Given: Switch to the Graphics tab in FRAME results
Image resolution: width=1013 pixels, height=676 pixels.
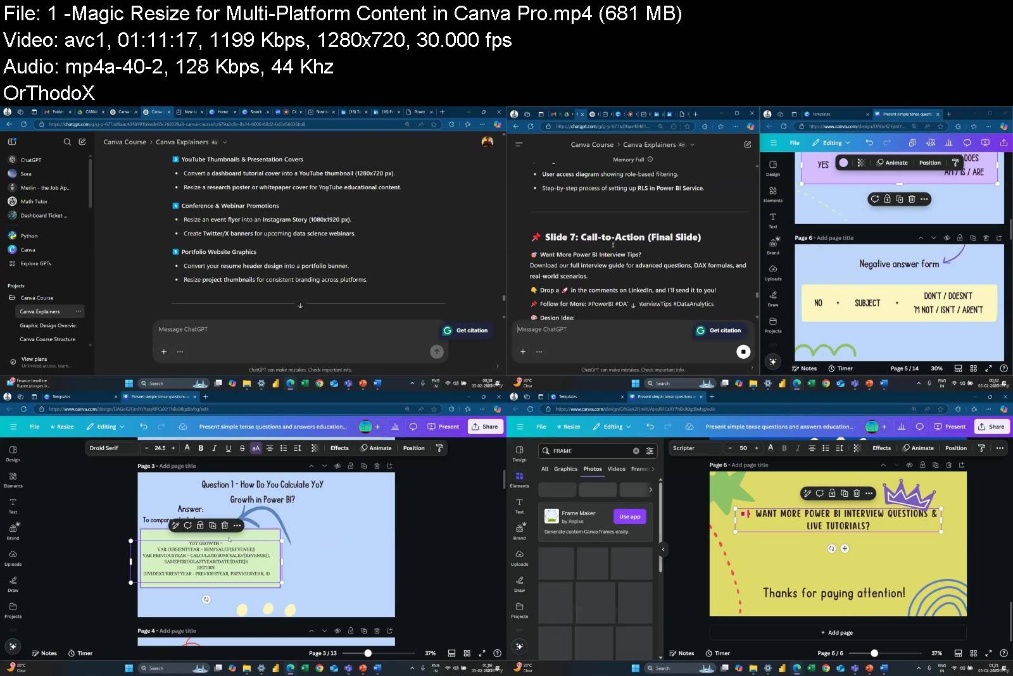Looking at the screenshot, I should (565, 469).
